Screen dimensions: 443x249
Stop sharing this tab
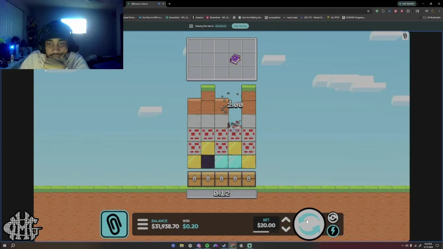tap(240, 26)
